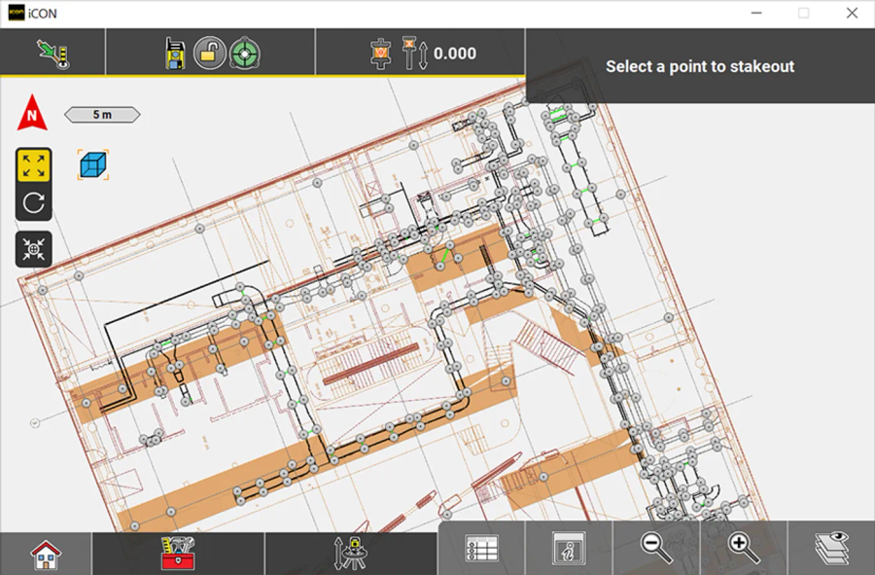Open the map information panel
This screenshot has width=875, height=575.
pyautogui.click(x=568, y=548)
